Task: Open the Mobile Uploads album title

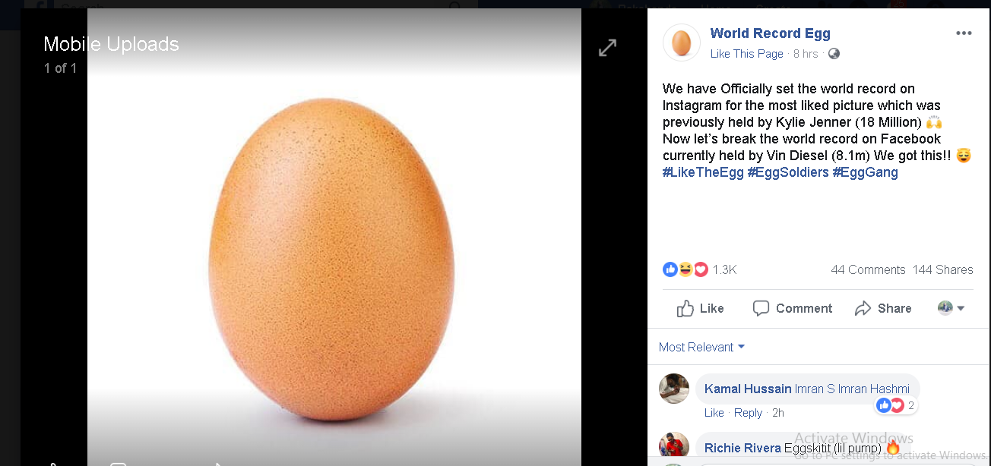Action: [111, 44]
